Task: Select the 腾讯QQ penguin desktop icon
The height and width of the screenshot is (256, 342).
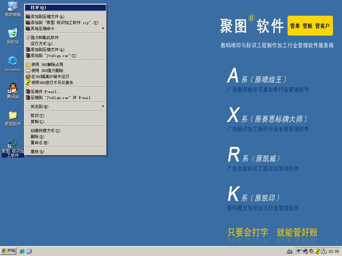Action: click(x=13, y=88)
